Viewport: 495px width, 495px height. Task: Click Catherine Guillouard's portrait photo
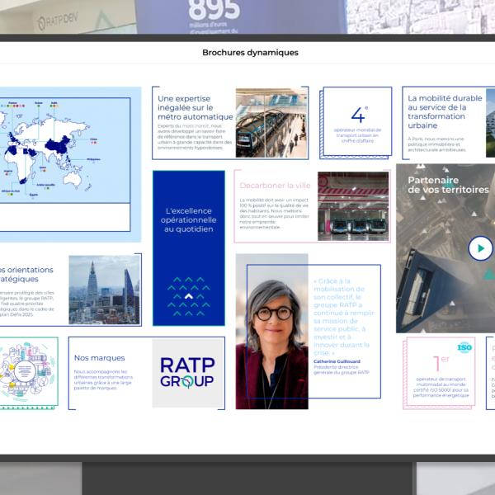click(271, 332)
